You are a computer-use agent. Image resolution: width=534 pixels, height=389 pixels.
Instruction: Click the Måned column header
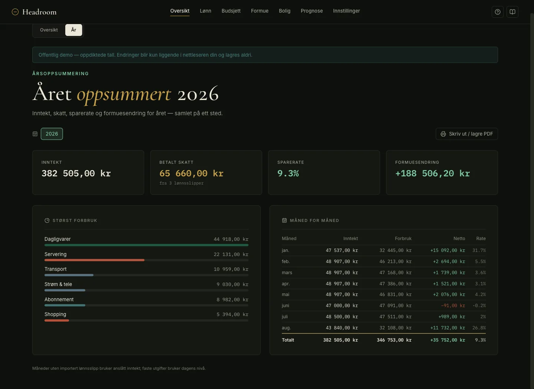click(289, 239)
